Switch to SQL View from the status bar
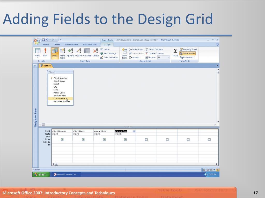 [214, 170]
